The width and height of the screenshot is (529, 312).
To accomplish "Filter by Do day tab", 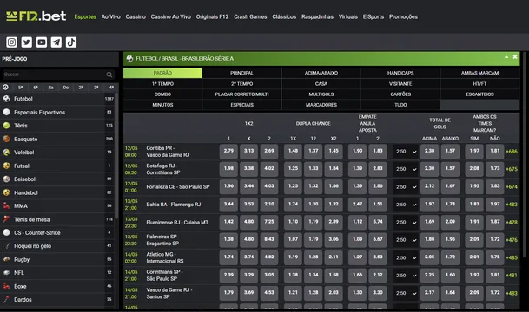I will coord(66,88).
